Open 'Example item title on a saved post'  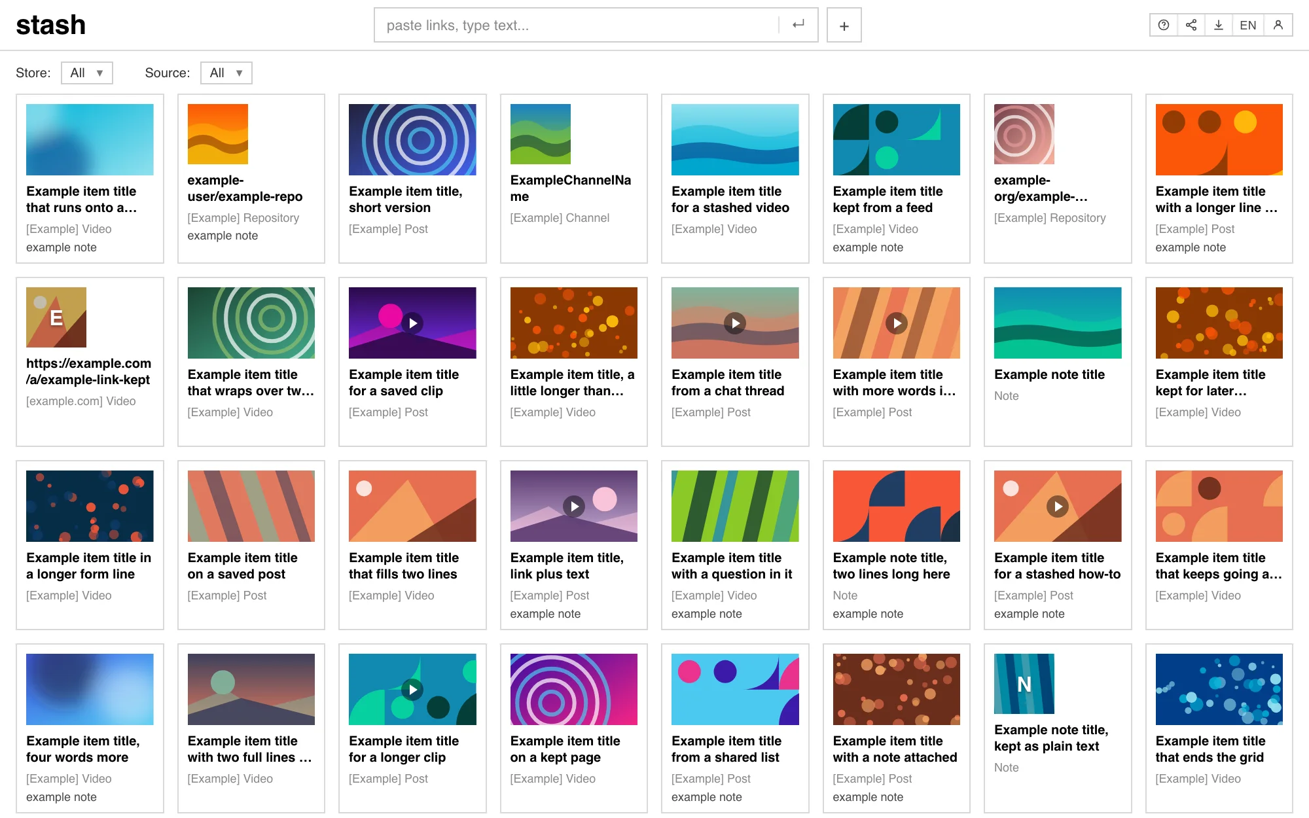click(242, 566)
